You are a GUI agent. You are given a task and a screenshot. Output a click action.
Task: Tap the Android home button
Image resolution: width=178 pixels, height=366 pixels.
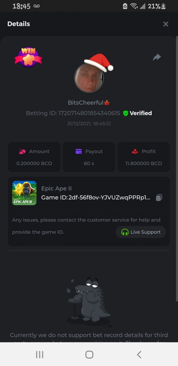click(89, 354)
